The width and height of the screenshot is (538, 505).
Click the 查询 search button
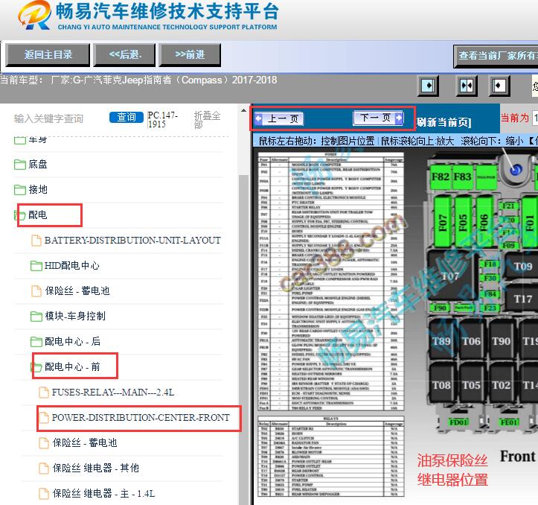pyautogui.click(x=127, y=117)
